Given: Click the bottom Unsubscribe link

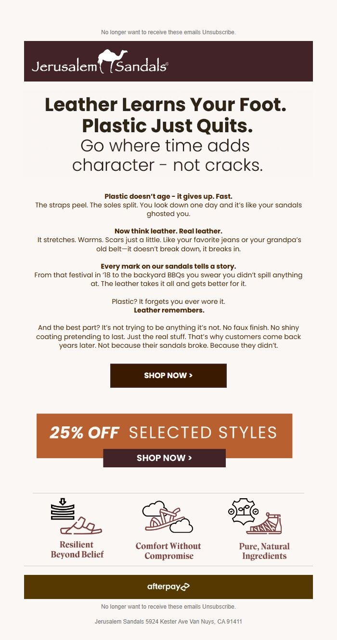Looking at the screenshot, I should pos(223,606).
